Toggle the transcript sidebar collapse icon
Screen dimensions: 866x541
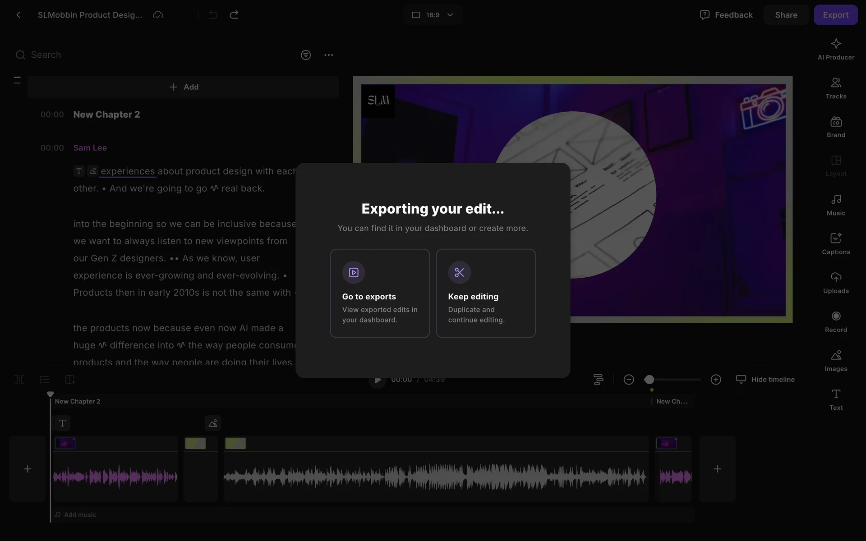pos(17,80)
